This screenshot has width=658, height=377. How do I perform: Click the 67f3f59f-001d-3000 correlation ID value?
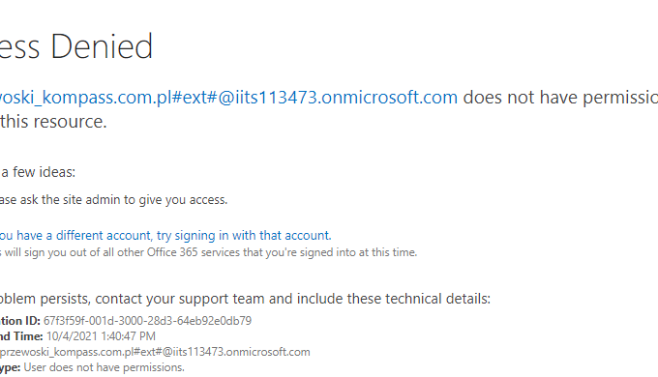(147, 321)
